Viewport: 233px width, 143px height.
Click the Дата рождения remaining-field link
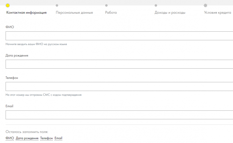click(27, 138)
